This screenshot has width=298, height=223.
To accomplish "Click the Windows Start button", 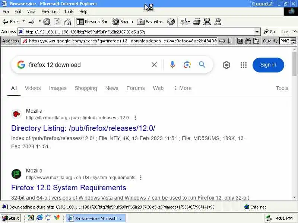I will pos(11,218).
